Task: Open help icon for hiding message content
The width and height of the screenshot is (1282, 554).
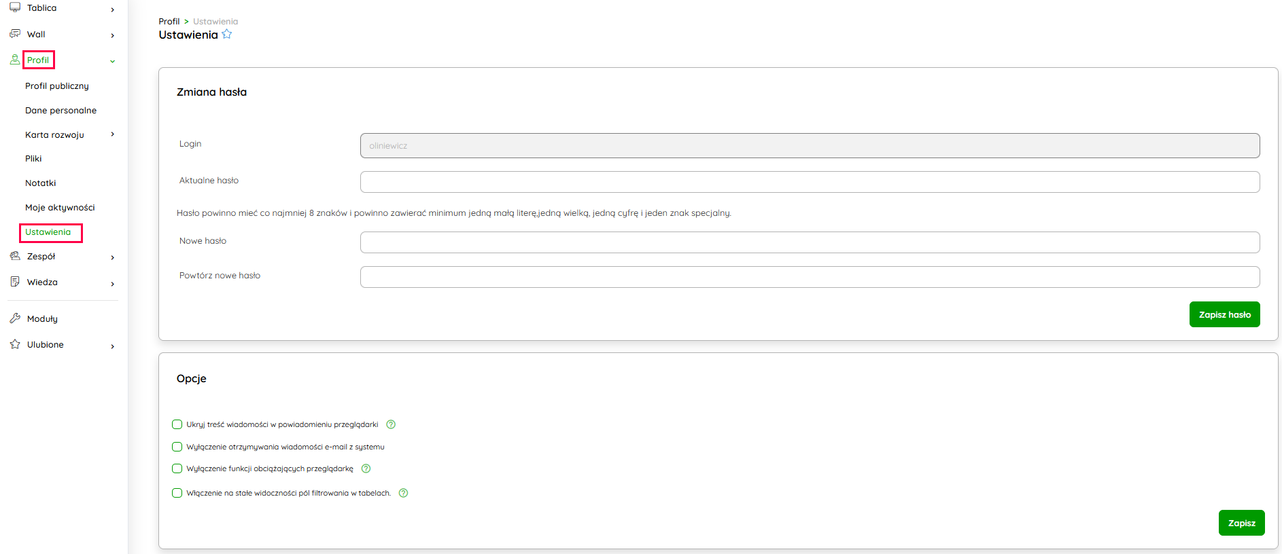Action: [x=391, y=424]
